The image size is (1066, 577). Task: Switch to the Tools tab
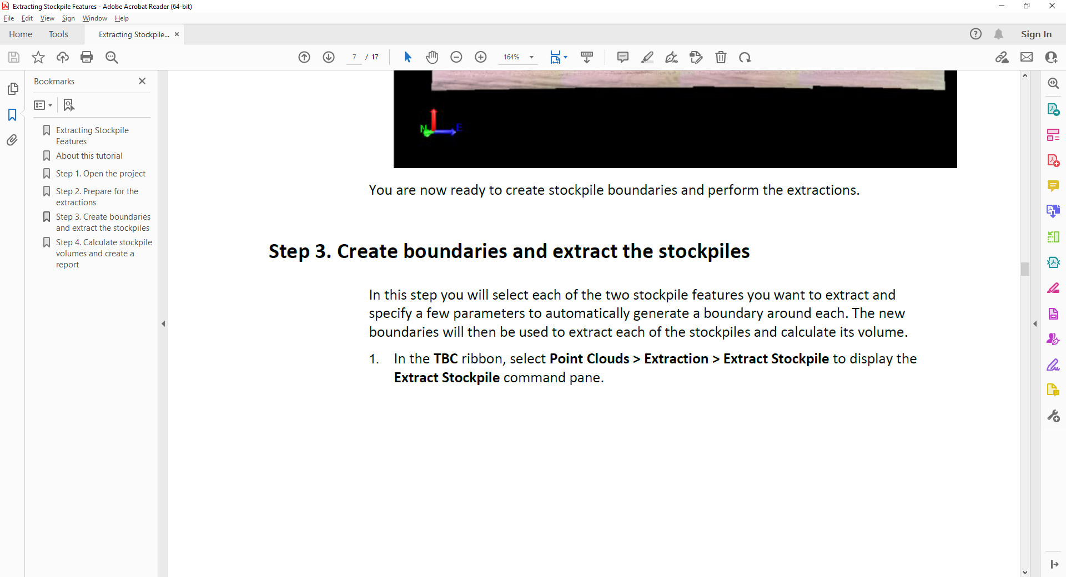[58, 34]
